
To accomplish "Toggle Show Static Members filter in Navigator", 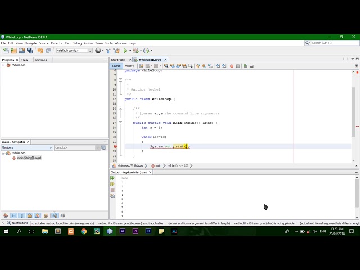I will 21,215.
